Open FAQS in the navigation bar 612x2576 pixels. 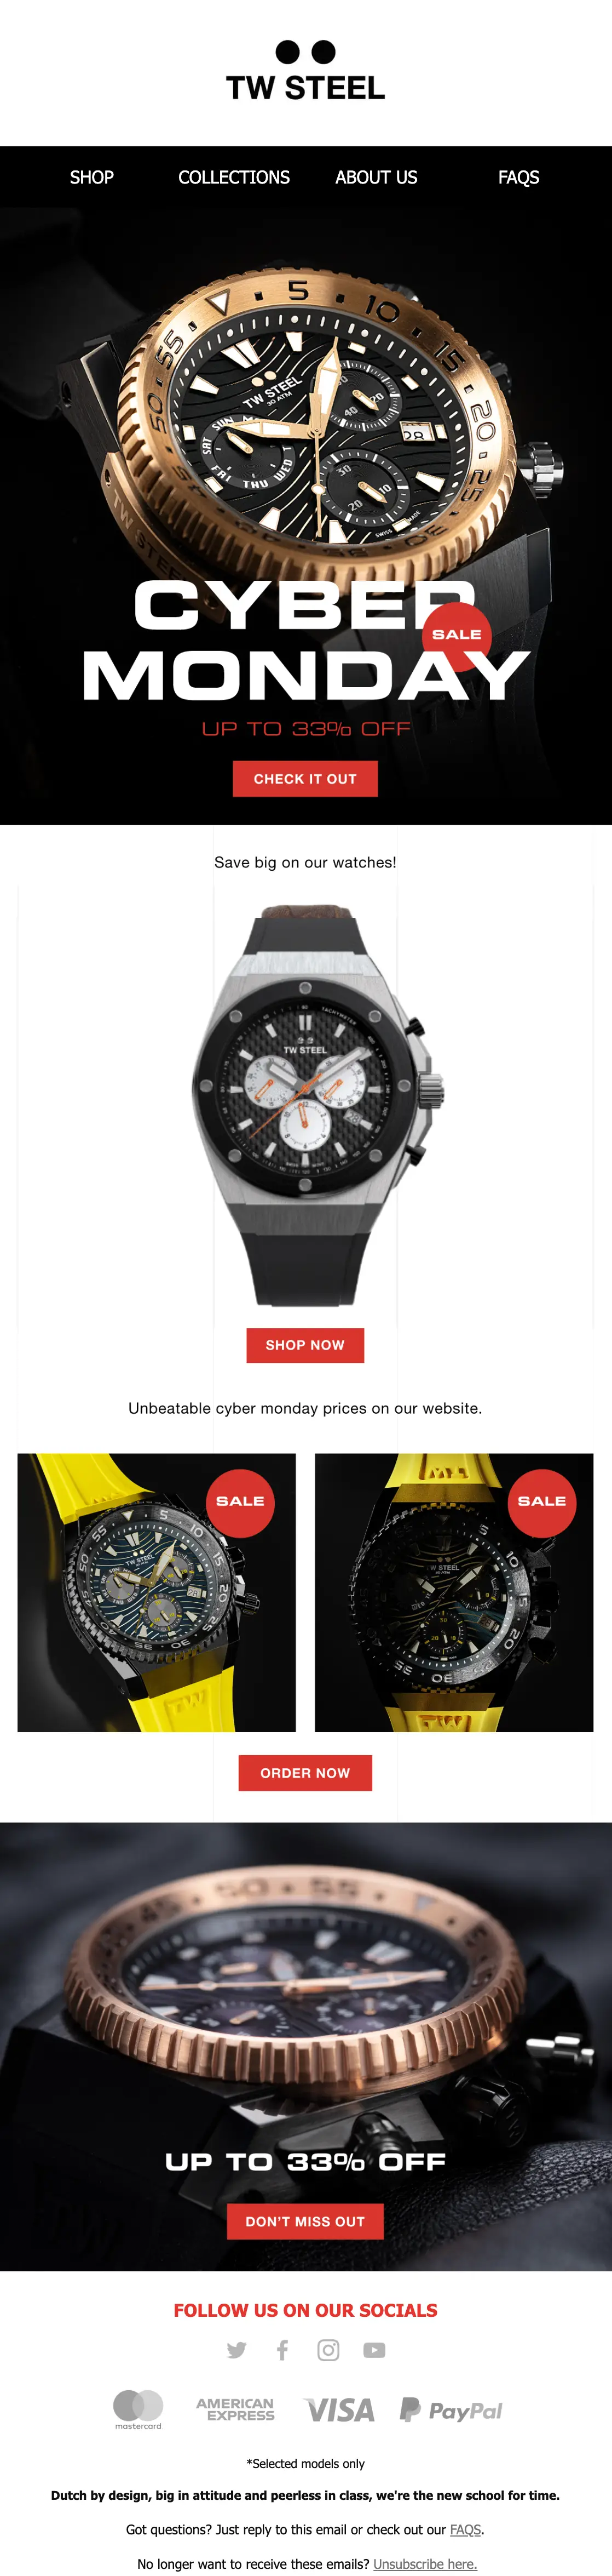coord(518,177)
